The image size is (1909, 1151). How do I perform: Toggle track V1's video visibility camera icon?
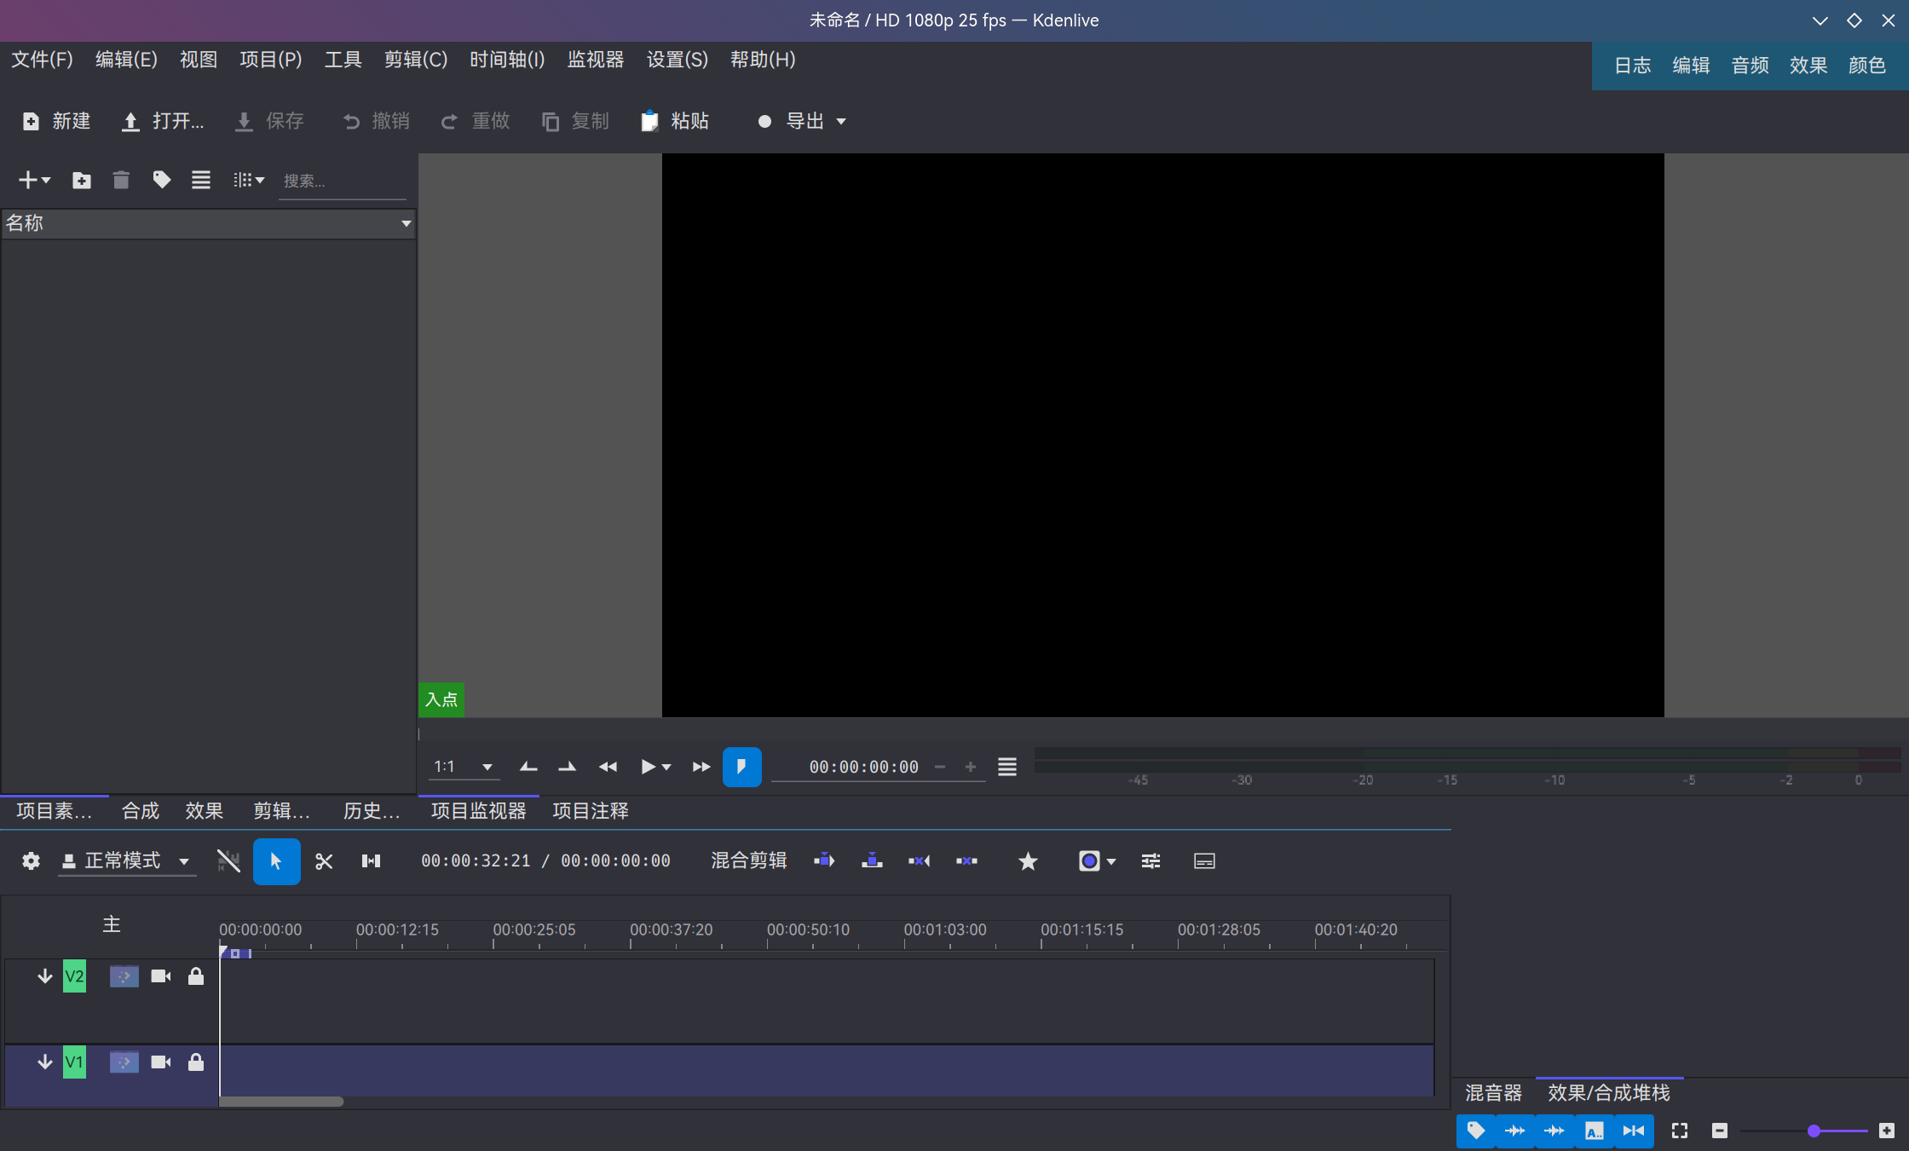coord(159,1062)
